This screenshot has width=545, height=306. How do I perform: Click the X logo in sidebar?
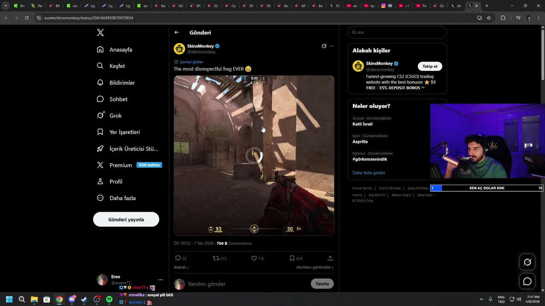pos(100,33)
